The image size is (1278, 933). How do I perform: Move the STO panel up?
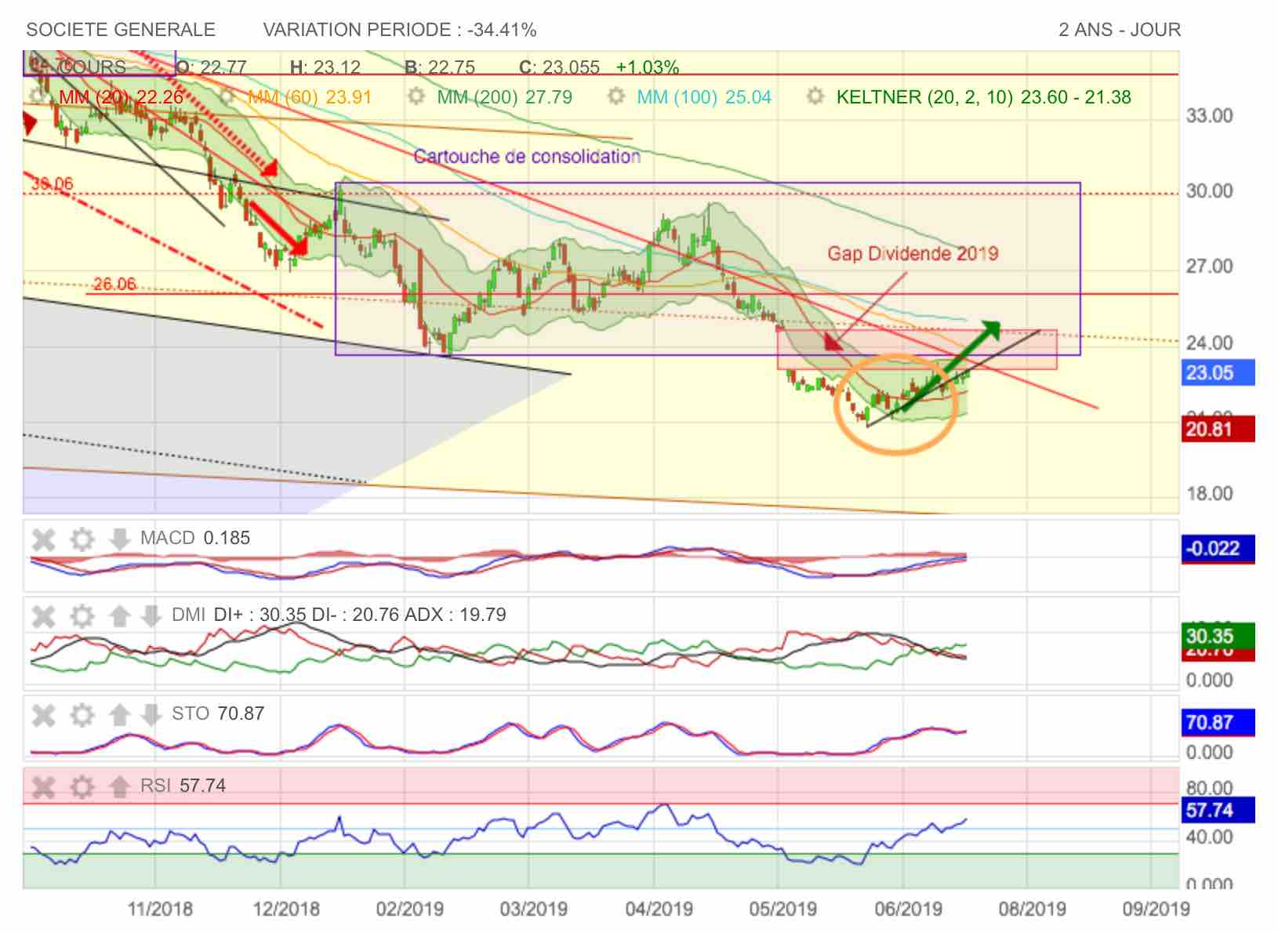(x=119, y=715)
